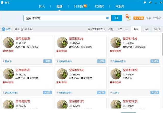Click +加群 on the 重庆市 group card
This screenshot has height=113, width=163.
(47, 61)
